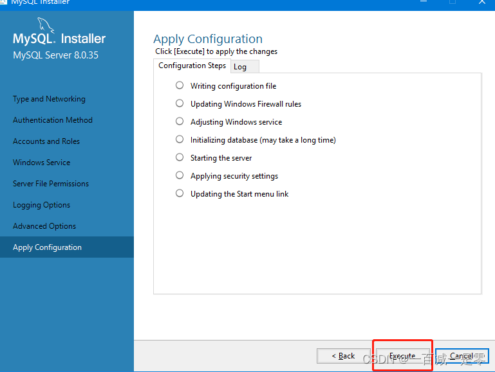This screenshot has width=495, height=372.
Task: Open Logging Options in sidebar
Action: 41,205
